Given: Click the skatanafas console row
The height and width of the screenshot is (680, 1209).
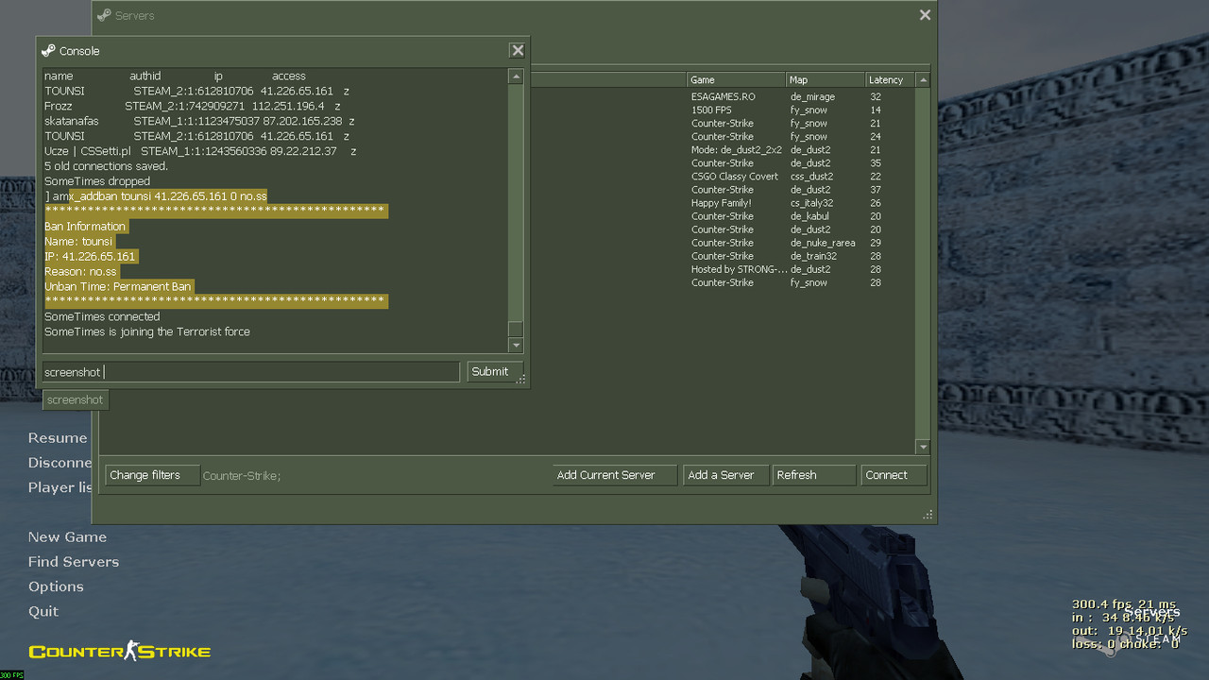Looking at the screenshot, I should tap(199, 121).
